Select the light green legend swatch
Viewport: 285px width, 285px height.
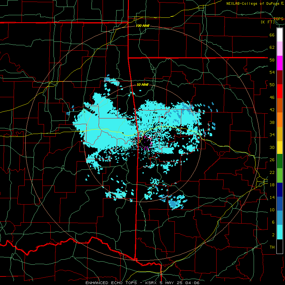[280, 175]
